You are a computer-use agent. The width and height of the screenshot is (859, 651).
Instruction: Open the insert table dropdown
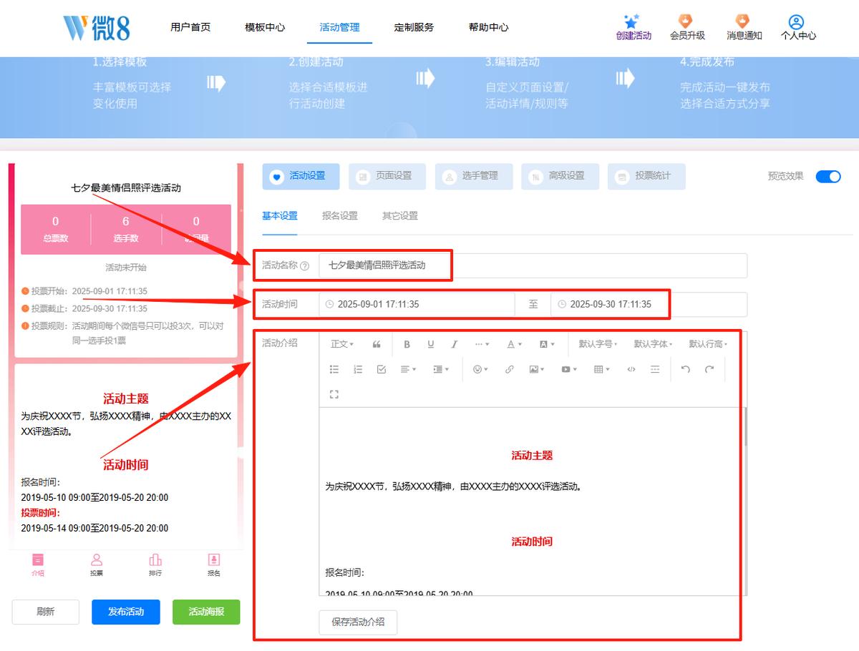point(602,369)
